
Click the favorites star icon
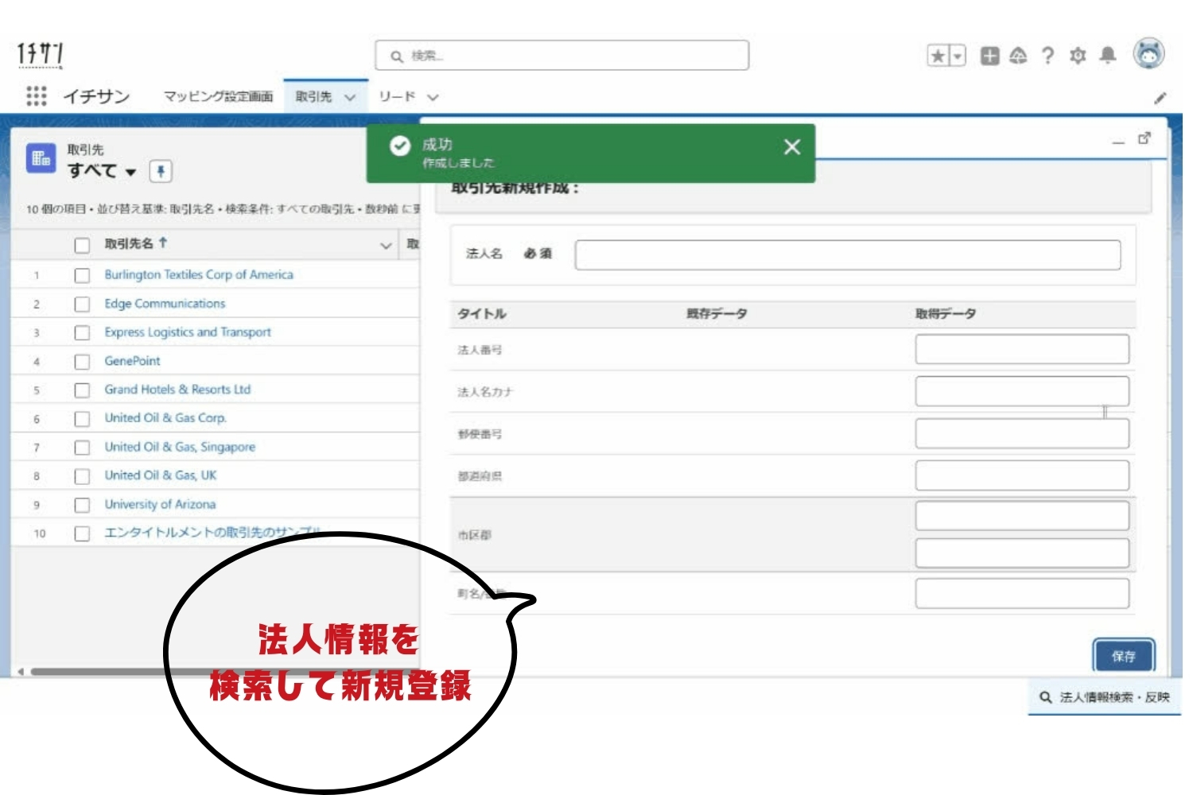(x=938, y=56)
